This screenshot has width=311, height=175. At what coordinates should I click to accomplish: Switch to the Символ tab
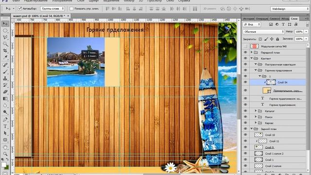274,18
